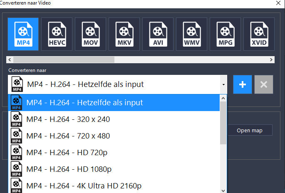Choose MP4 - H.264 - HD 720p
285x193 pixels.
[114, 153]
